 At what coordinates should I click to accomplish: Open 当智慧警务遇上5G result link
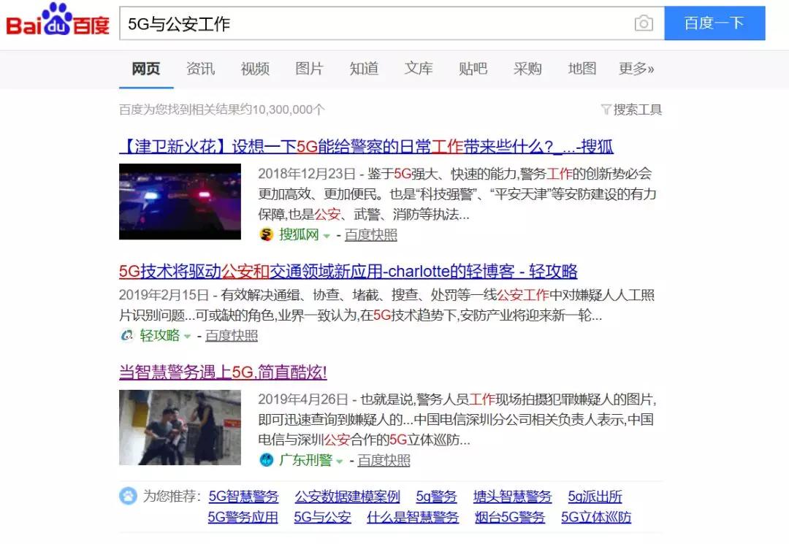(x=223, y=372)
